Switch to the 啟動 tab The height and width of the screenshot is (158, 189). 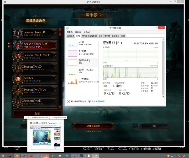click(101, 36)
